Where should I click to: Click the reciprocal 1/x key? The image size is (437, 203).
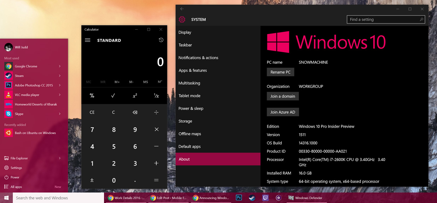tap(156, 96)
